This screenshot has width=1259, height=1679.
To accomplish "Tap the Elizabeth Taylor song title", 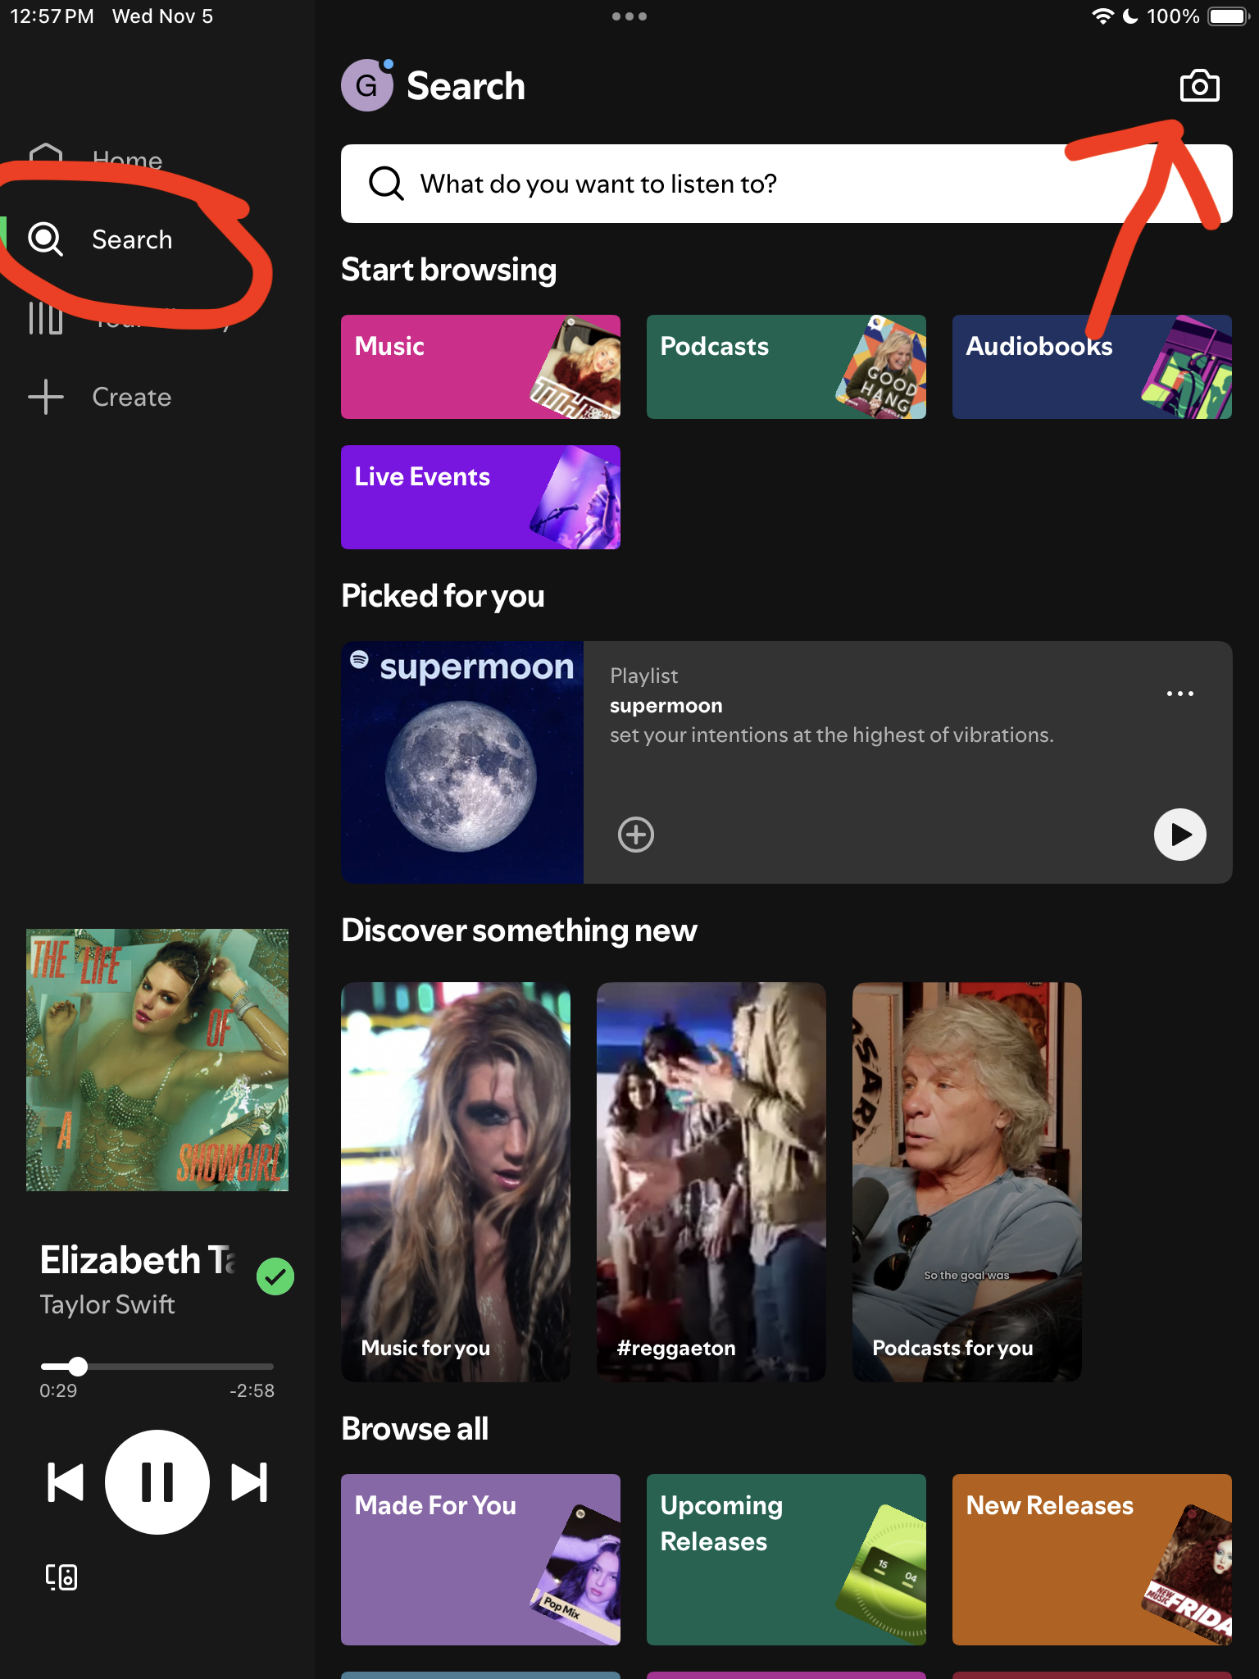I will 139,1260.
